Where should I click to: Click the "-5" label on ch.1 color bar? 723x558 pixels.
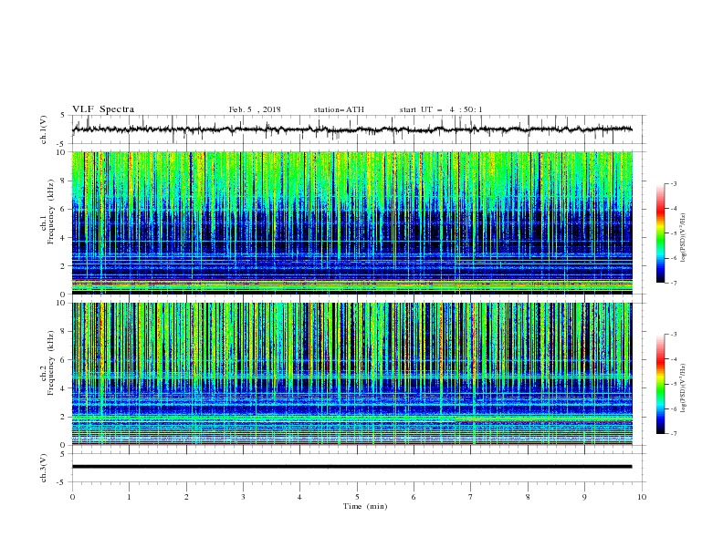click(673, 233)
